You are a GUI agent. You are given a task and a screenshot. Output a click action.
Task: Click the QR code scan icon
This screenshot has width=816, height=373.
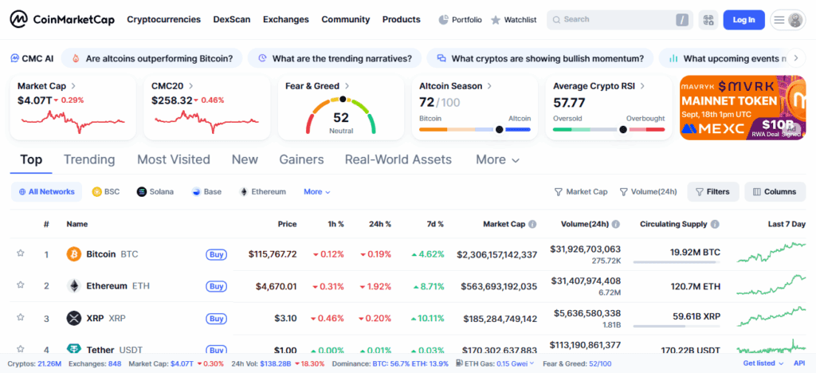pyautogui.click(x=708, y=20)
